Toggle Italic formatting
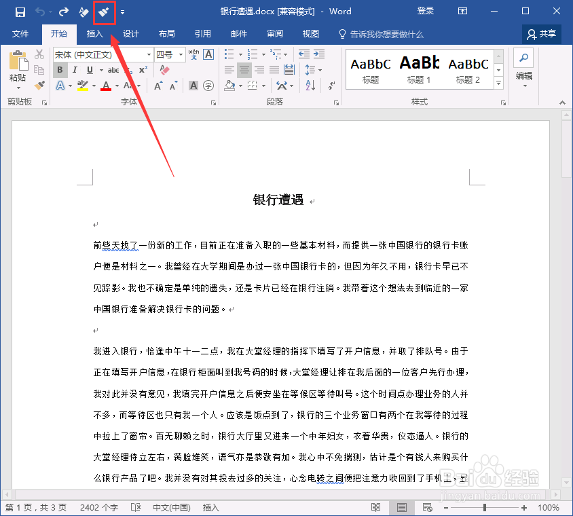Image resolution: width=573 pixels, height=516 pixels. click(x=75, y=70)
